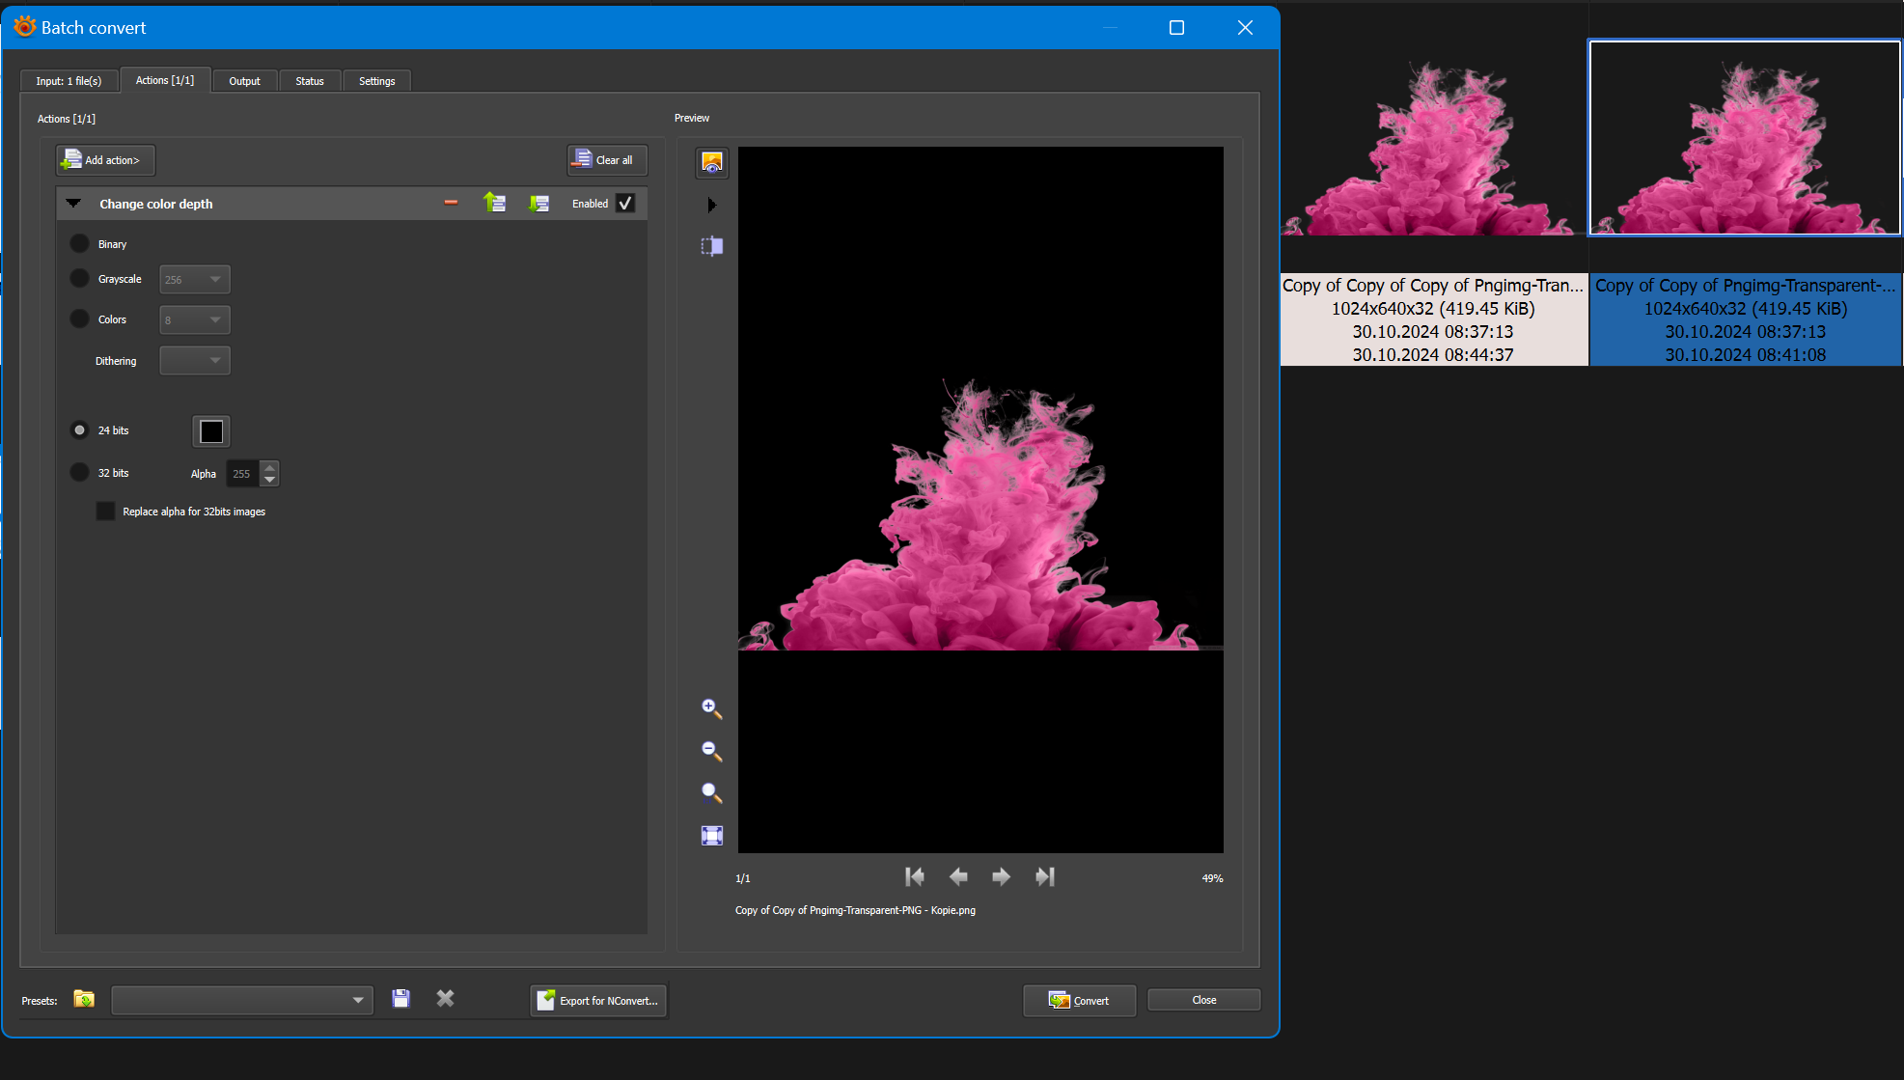Delete the preset with the X icon
This screenshot has width=1904, height=1080.
tap(445, 999)
